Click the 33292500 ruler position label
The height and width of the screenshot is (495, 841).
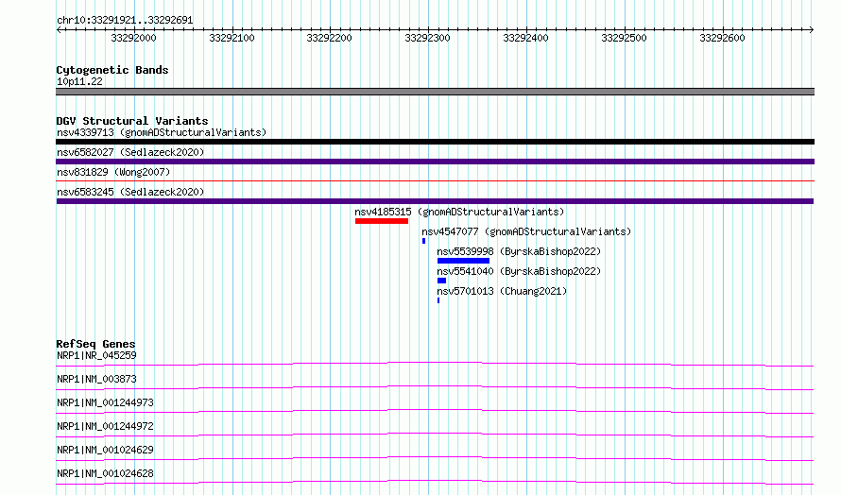point(624,38)
